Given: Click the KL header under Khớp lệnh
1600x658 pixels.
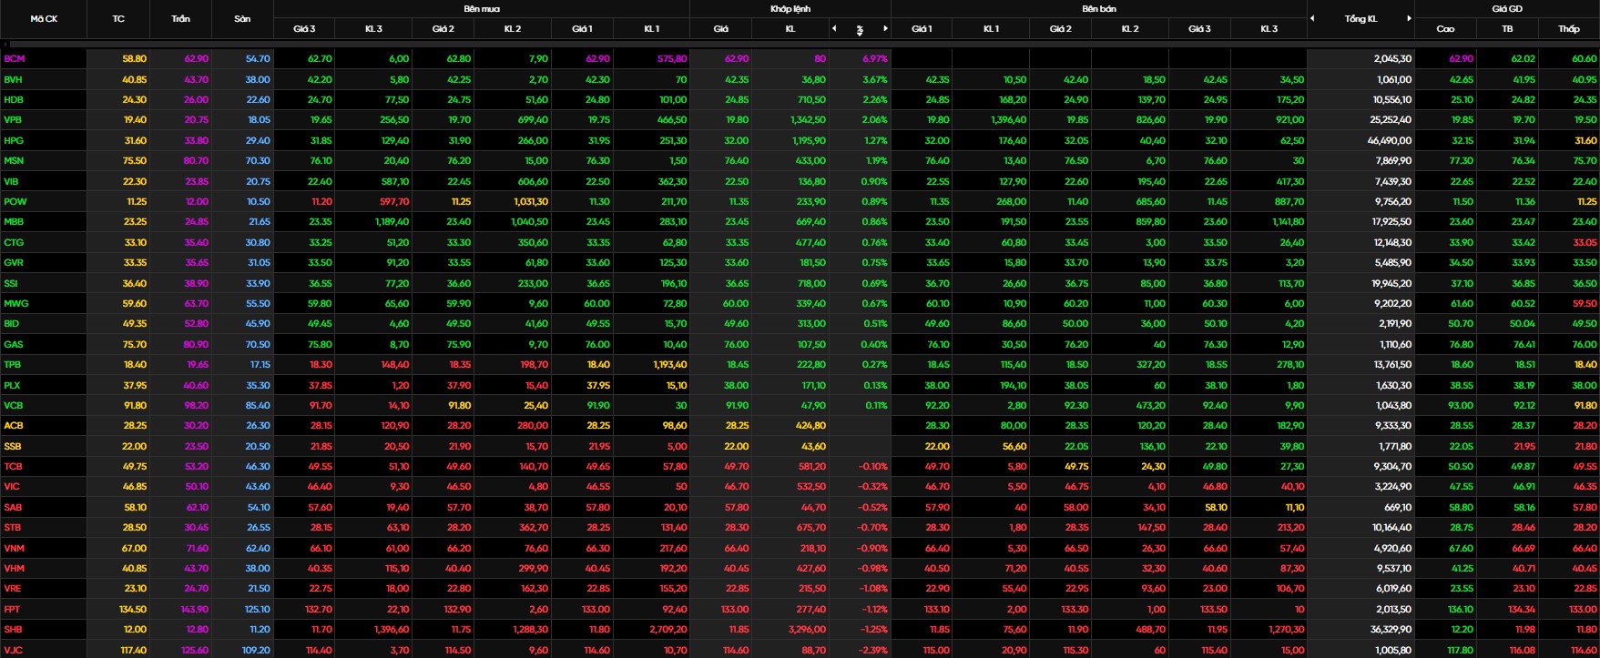Looking at the screenshot, I should click(790, 29).
